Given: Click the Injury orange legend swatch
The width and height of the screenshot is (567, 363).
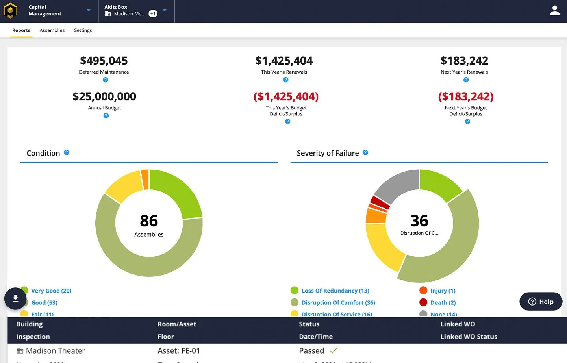Looking at the screenshot, I should (x=423, y=291).
